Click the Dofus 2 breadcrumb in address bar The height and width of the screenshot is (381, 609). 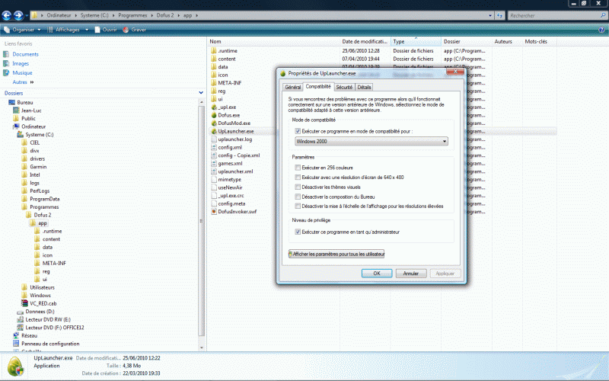(x=165, y=15)
